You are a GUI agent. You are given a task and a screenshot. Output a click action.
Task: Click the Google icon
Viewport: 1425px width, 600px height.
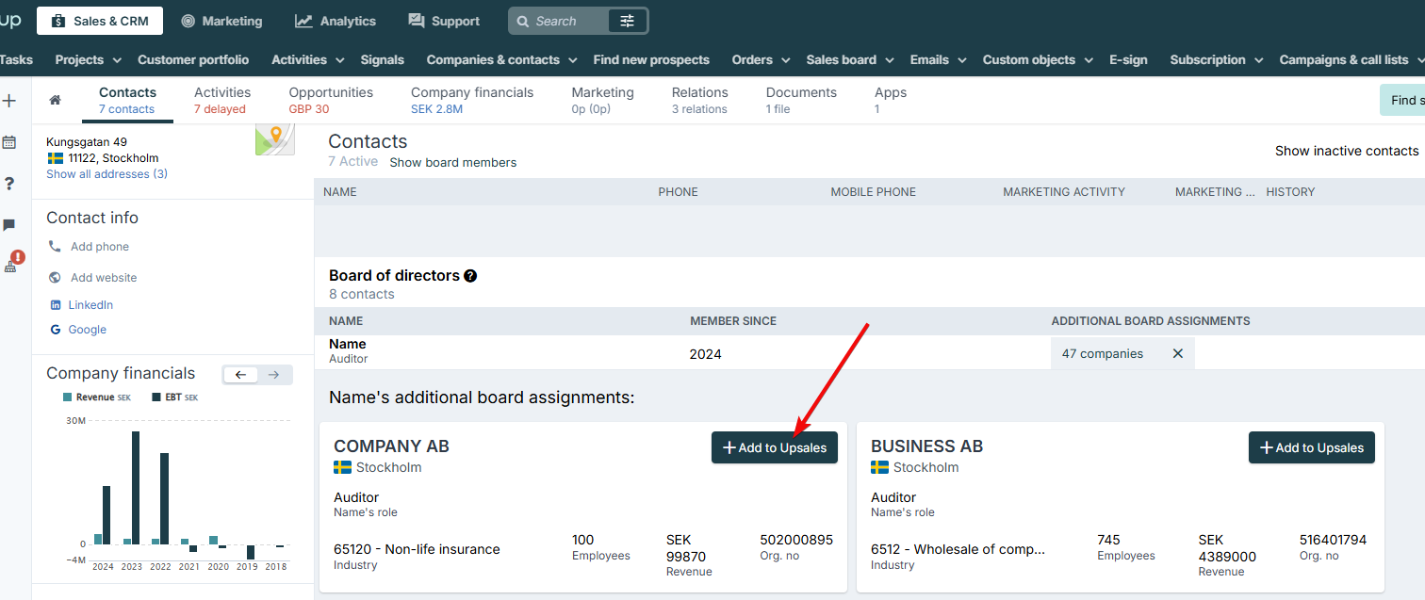pyautogui.click(x=55, y=330)
